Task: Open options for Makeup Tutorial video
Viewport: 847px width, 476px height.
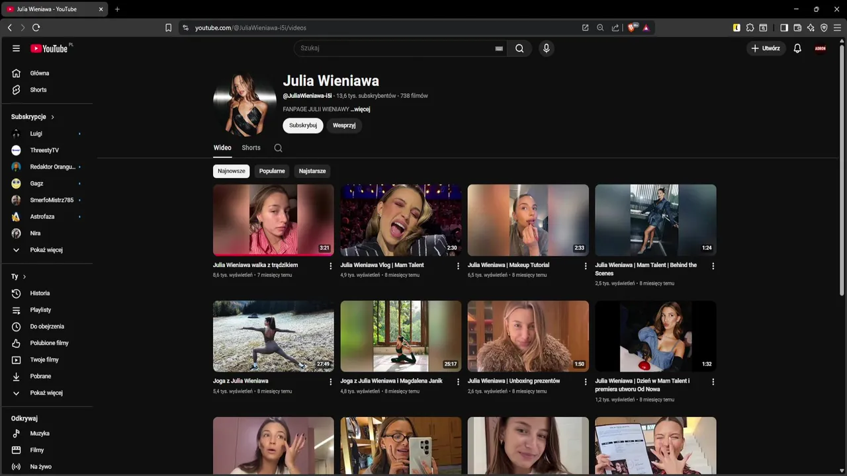Action: [x=586, y=266]
